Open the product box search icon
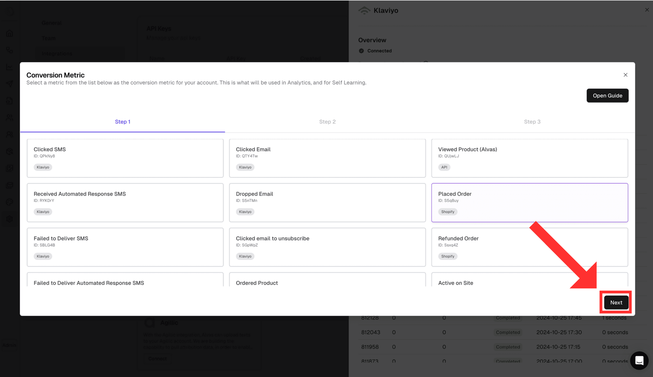This screenshot has height=377, width=653. click(x=10, y=151)
